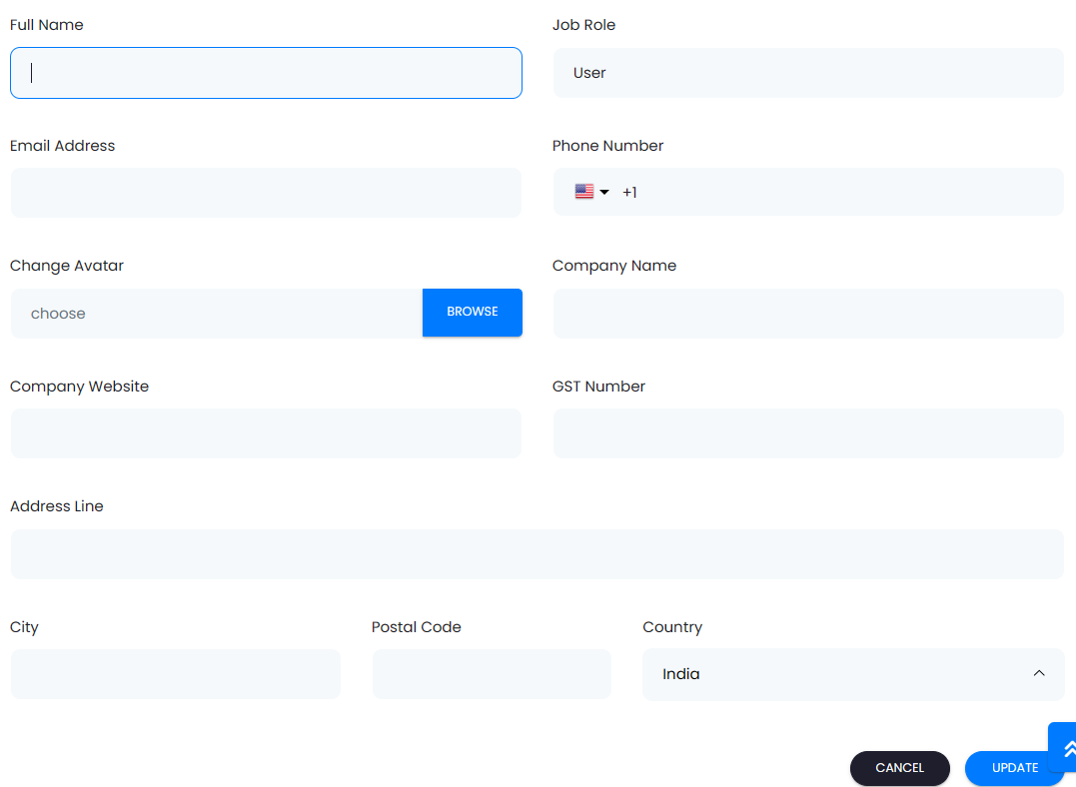
Task: Select the GST Number input box
Action: point(807,433)
